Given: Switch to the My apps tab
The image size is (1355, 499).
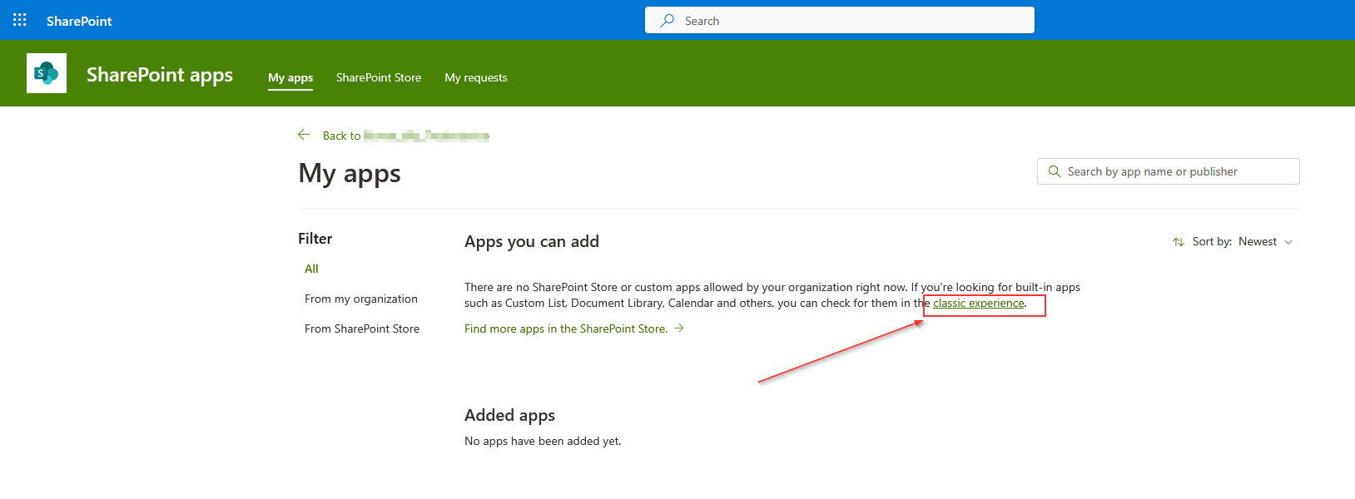Looking at the screenshot, I should tap(290, 77).
